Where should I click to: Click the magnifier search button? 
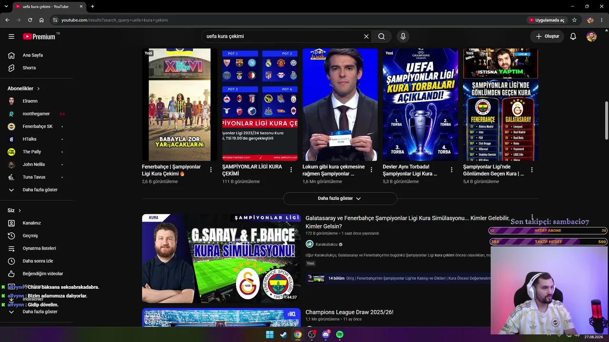(382, 37)
